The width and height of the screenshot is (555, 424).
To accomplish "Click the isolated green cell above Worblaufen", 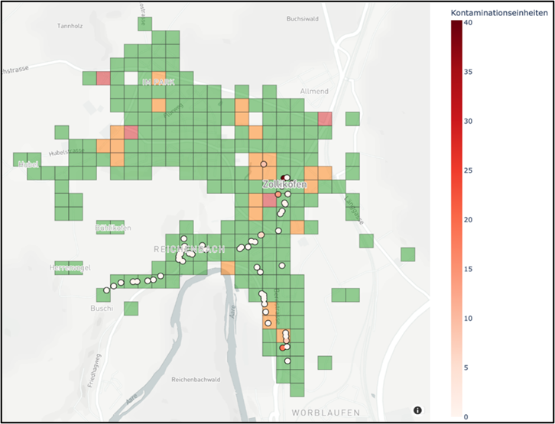I will coord(325,362).
